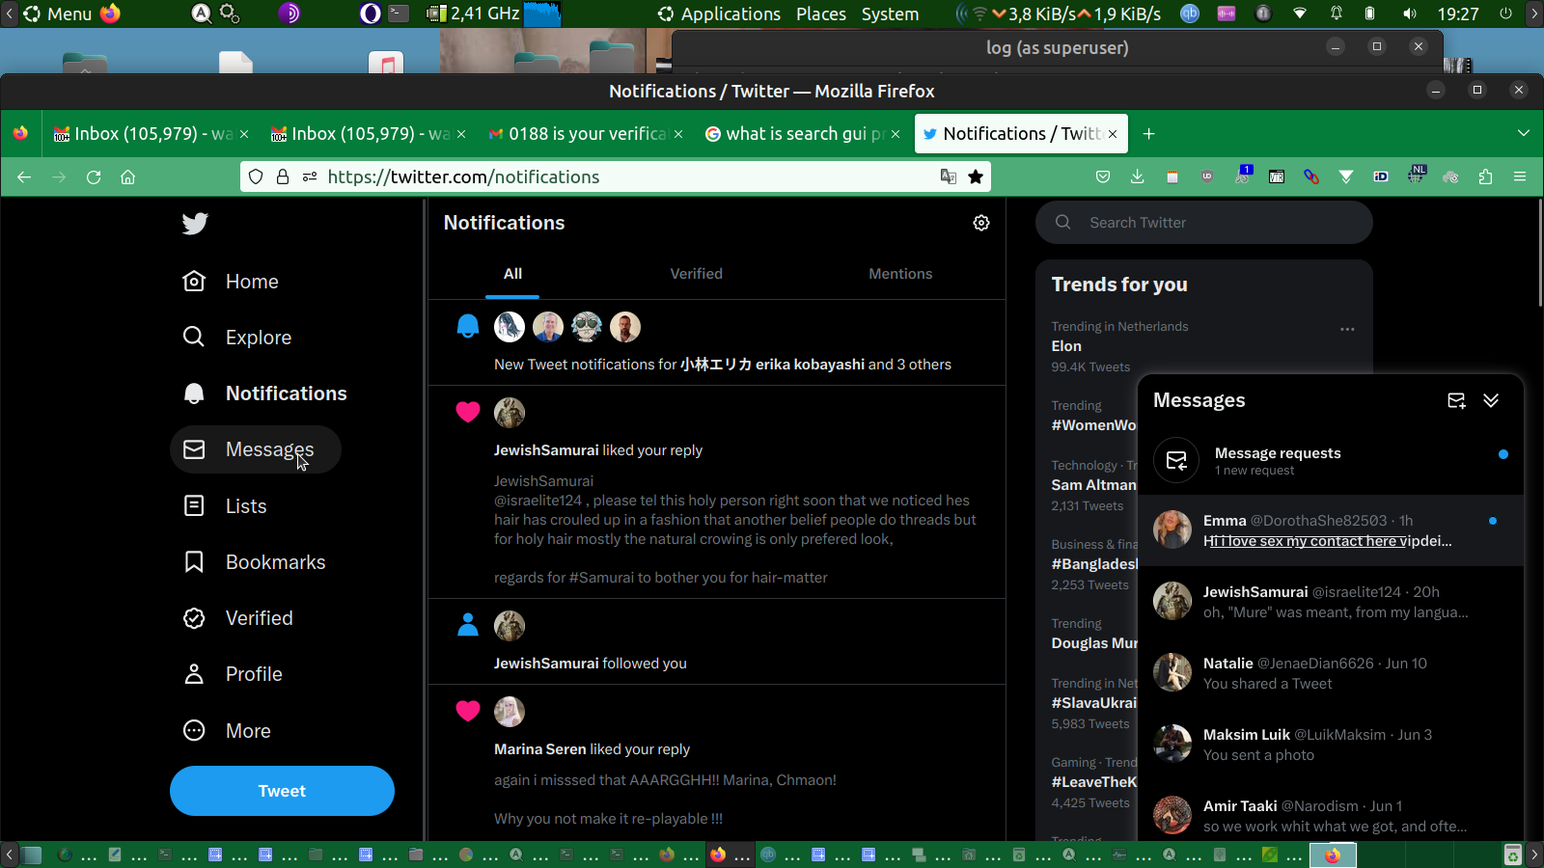
Task: Open Bookmarks in the sidebar
Action: (255, 562)
